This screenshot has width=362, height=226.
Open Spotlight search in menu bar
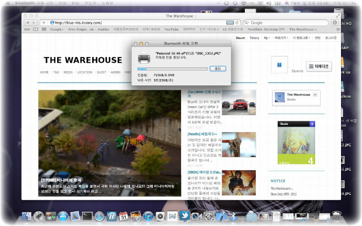tap(354, 3)
